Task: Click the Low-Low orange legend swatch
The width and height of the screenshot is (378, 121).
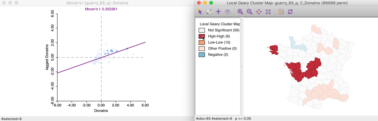Action: pos(202,42)
